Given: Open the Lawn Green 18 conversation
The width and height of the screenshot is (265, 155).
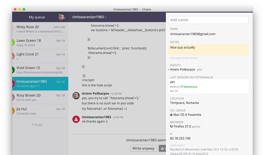Looking at the screenshot, I should pyautogui.click(x=40, y=42).
